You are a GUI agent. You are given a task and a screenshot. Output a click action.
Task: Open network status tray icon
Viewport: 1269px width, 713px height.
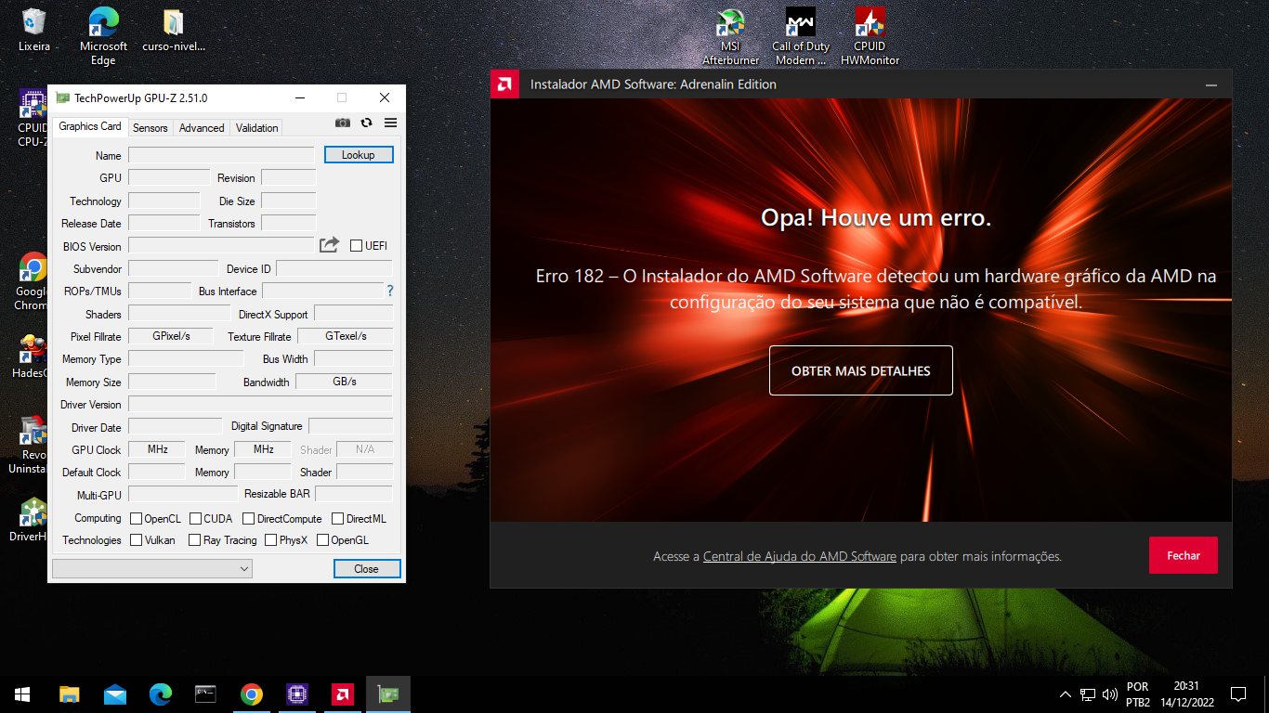[x=1088, y=694]
